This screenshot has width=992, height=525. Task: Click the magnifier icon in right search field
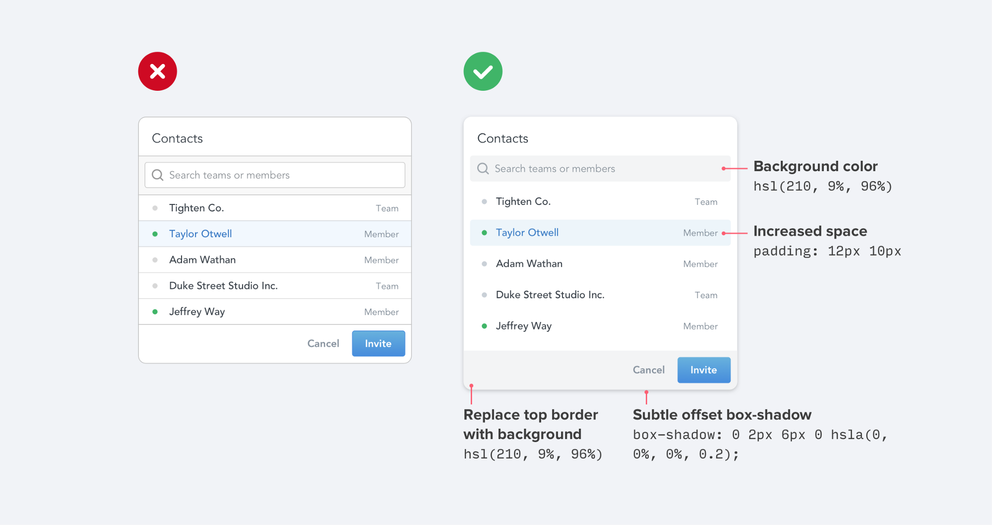[x=483, y=169]
